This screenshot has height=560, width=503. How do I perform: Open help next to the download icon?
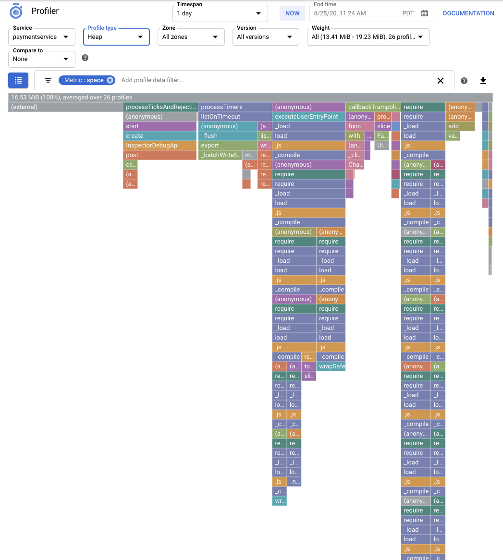tap(464, 81)
